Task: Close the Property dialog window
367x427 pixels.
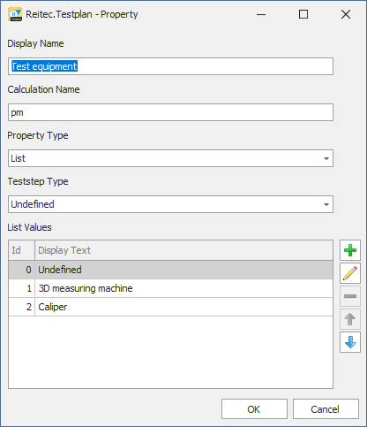Action: (x=346, y=14)
